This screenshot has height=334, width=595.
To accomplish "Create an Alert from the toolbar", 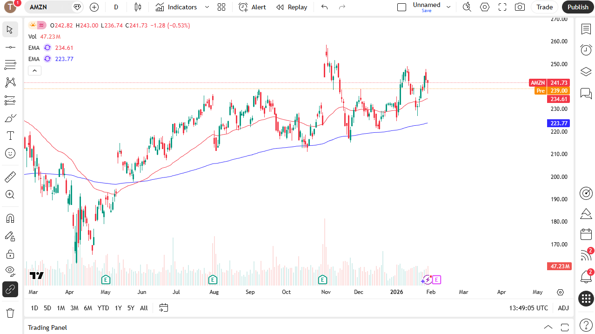I will click(x=253, y=7).
